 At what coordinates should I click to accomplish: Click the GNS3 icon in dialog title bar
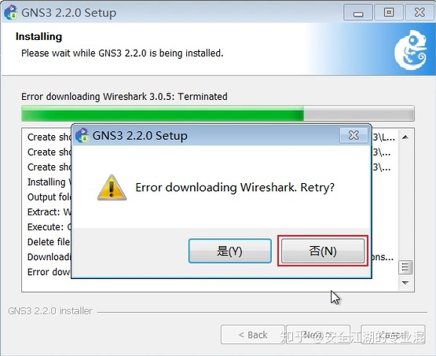point(82,135)
